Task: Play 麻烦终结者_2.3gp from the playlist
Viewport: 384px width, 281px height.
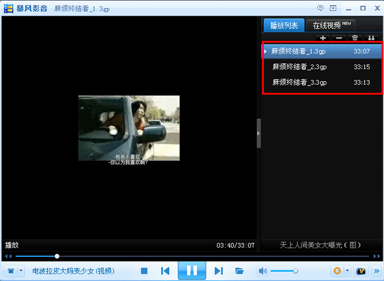Action: pos(299,67)
